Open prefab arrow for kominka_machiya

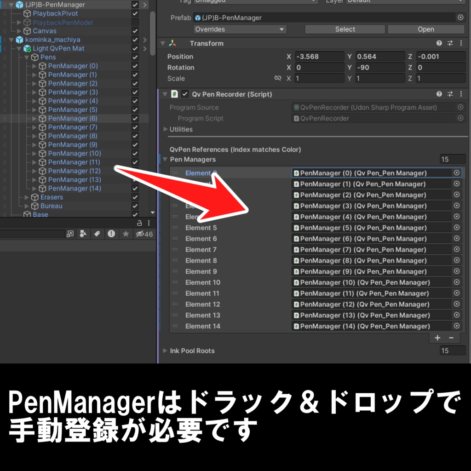tap(145, 40)
